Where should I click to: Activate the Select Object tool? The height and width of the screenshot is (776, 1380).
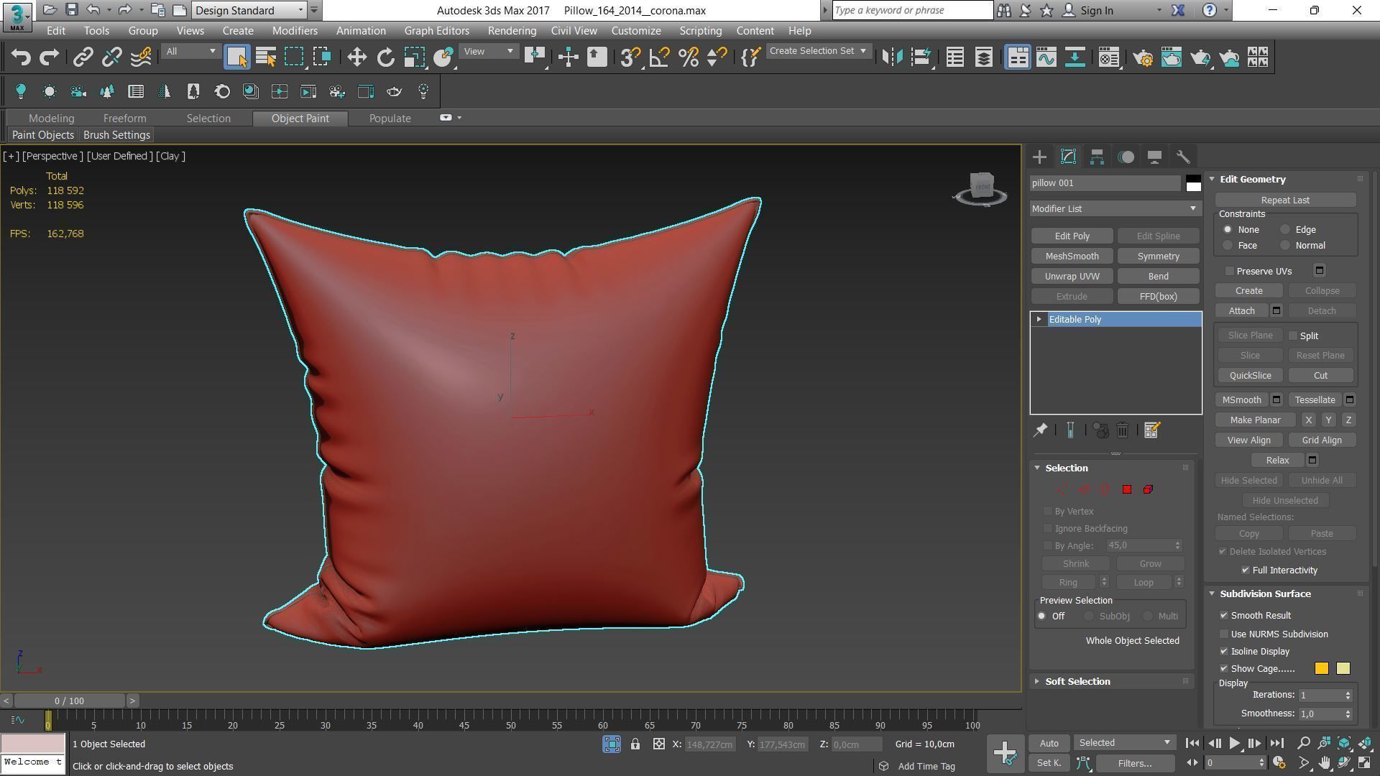click(x=236, y=57)
